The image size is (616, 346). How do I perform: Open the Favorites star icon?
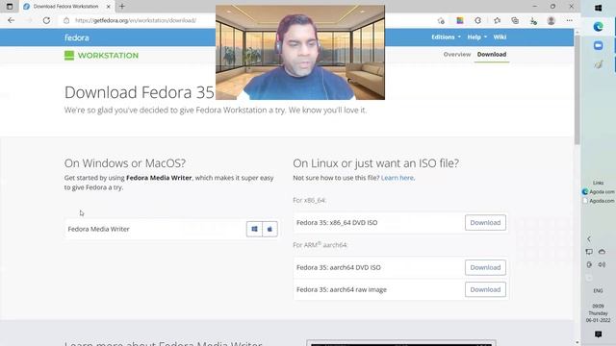[497, 20]
